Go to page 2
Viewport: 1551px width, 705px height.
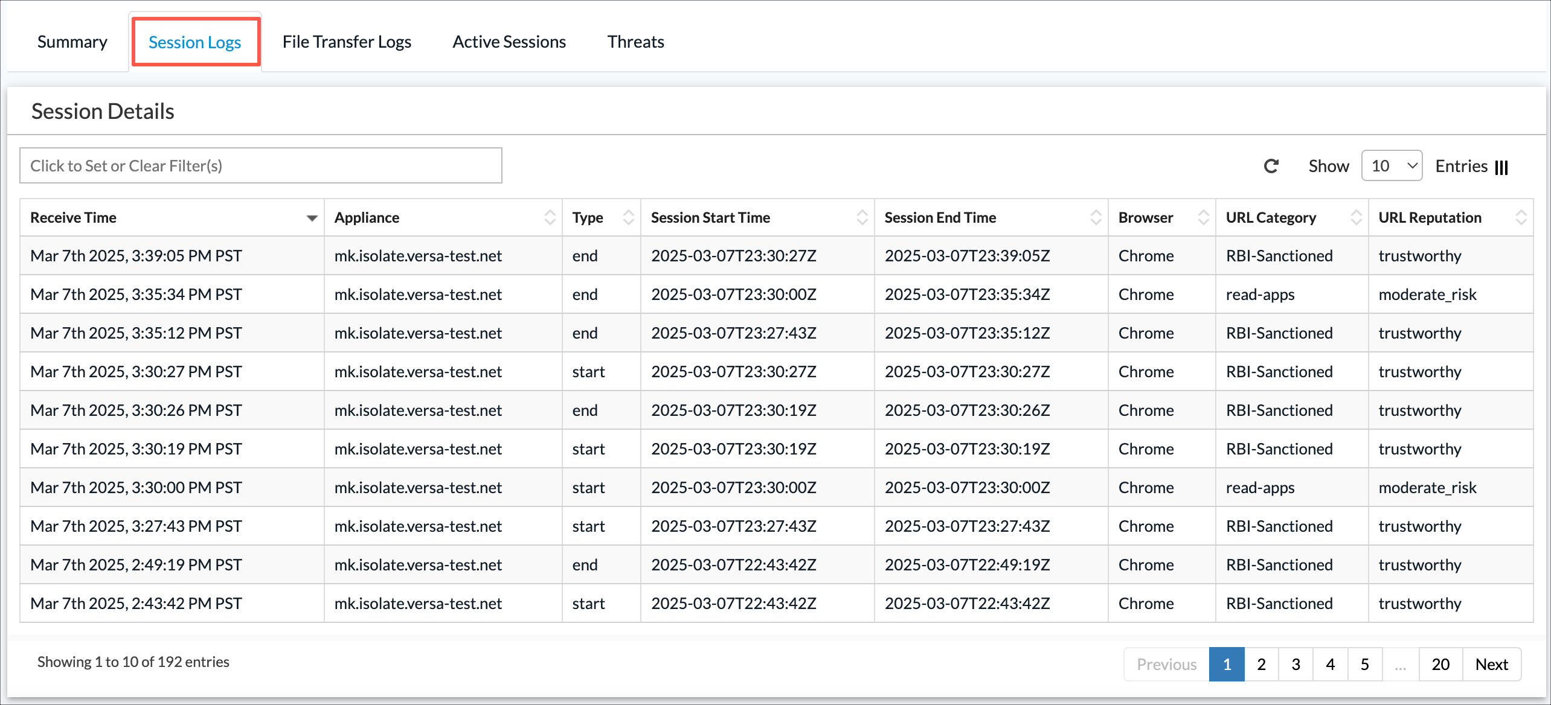pyautogui.click(x=1261, y=664)
